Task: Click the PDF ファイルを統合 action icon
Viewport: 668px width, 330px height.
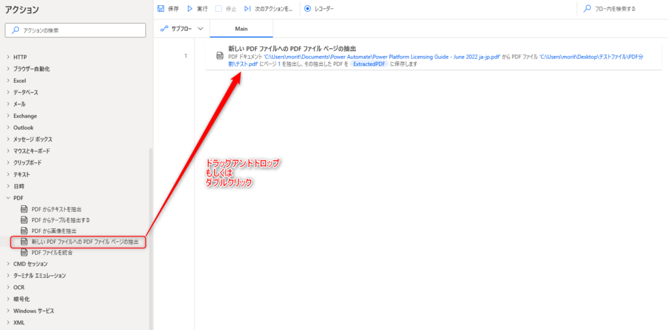Action: tap(25, 252)
